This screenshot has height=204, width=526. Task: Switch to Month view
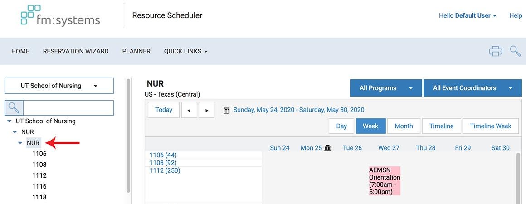click(x=404, y=126)
